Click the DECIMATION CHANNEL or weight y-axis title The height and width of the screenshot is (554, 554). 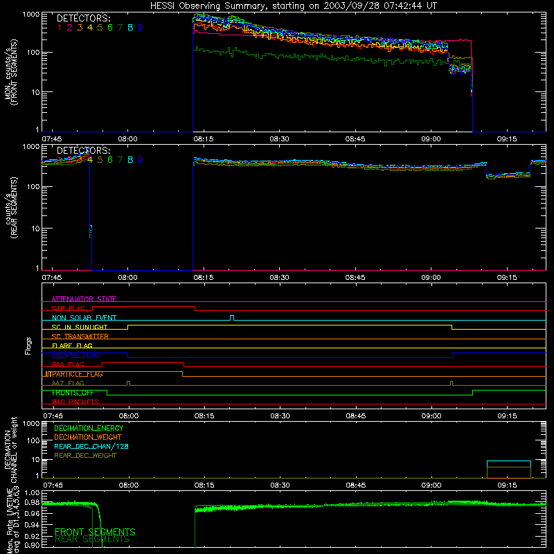point(10,449)
